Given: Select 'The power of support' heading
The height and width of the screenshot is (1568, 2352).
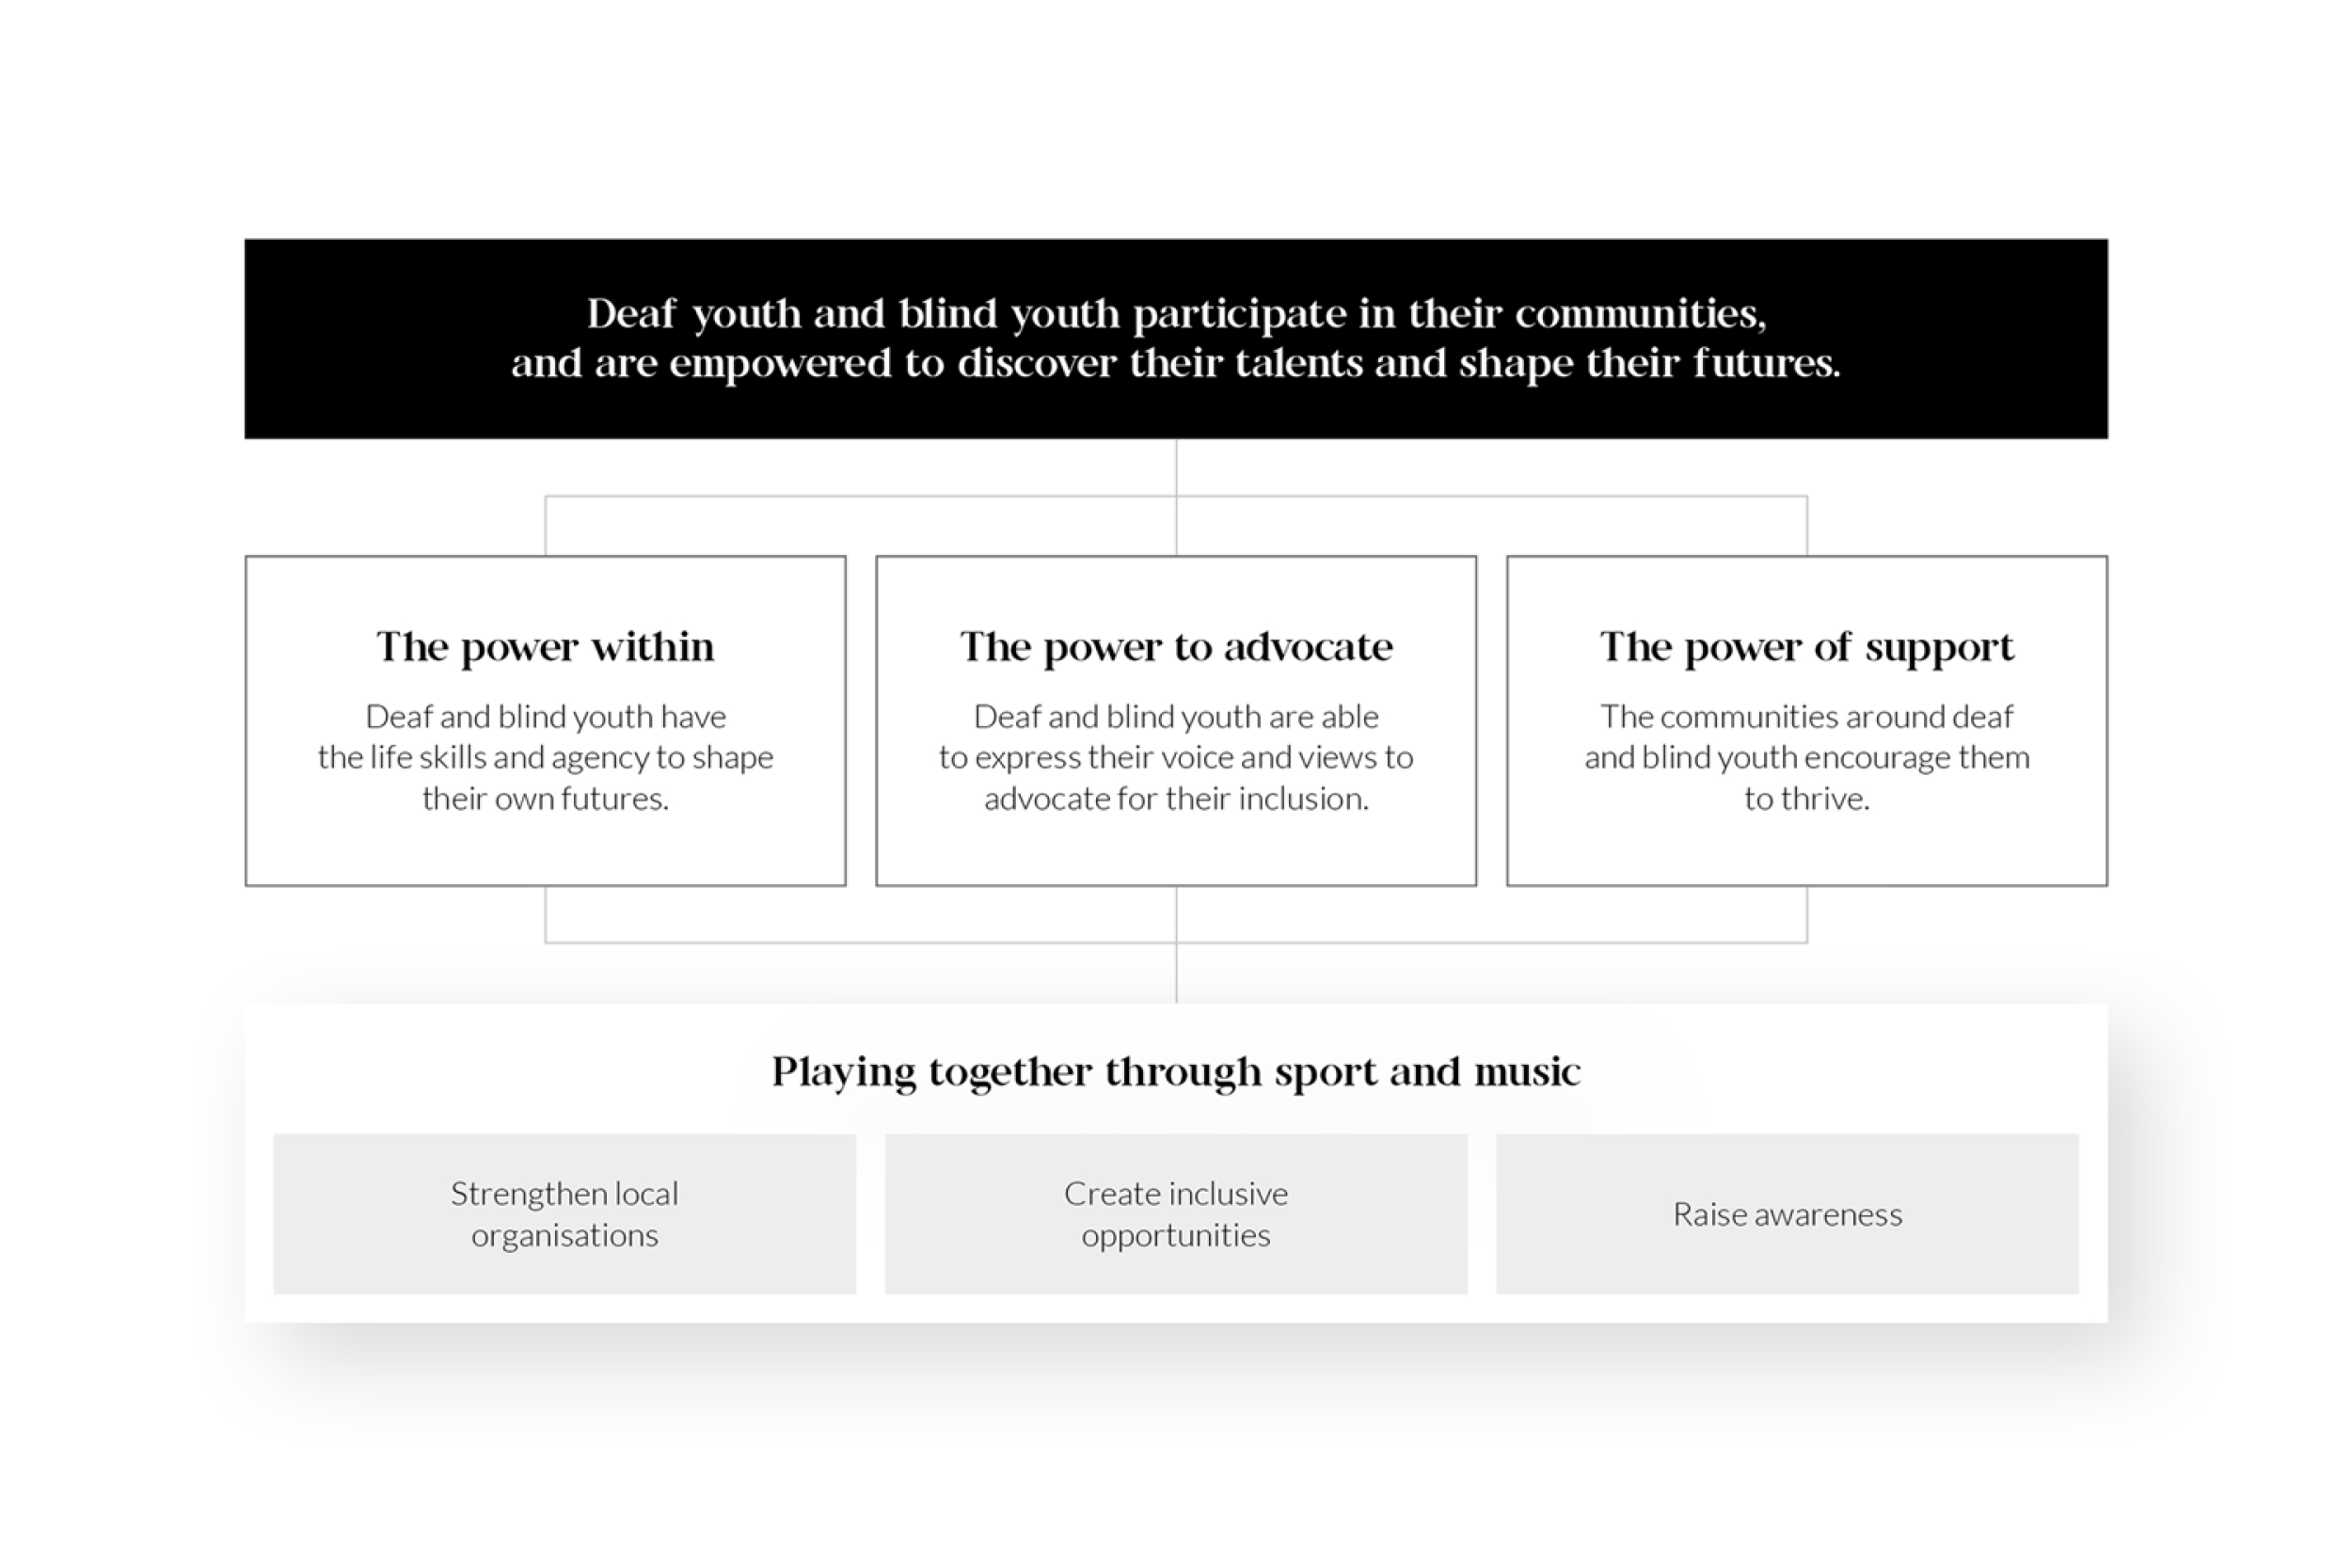Looking at the screenshot, I should coord(1806,647).
